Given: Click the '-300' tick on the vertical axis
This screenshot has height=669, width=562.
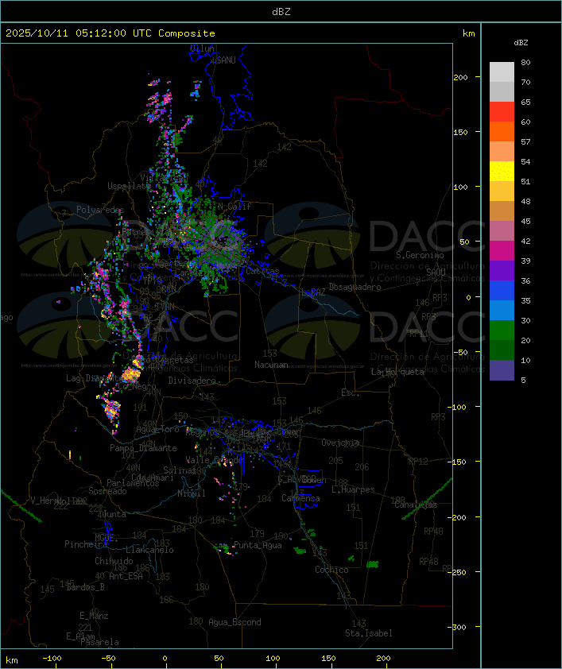Looking at the screenshot, I should click(x=459, y=627).
